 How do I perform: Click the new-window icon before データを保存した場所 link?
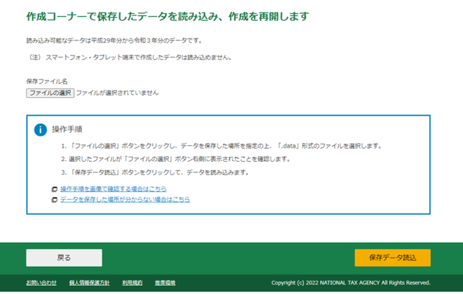54,200
